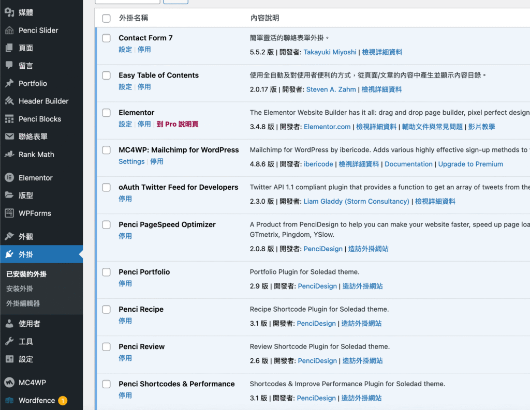Click the 留言 comments bubble icon
The image size is (530, 410).
pos(9,66)
